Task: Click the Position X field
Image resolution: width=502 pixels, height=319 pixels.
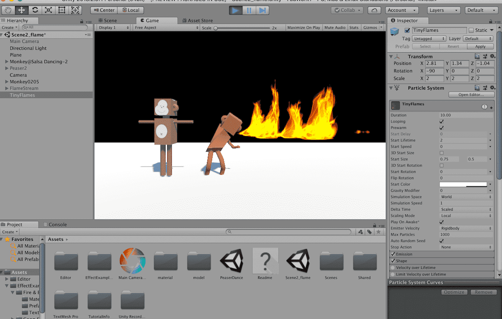Action: [x=435, y=63]
